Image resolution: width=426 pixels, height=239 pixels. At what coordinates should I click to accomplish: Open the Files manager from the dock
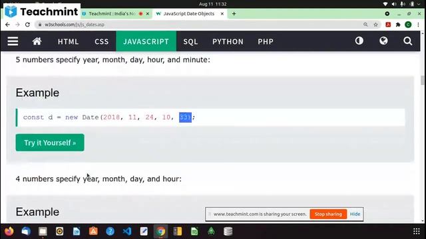point(43,231)
